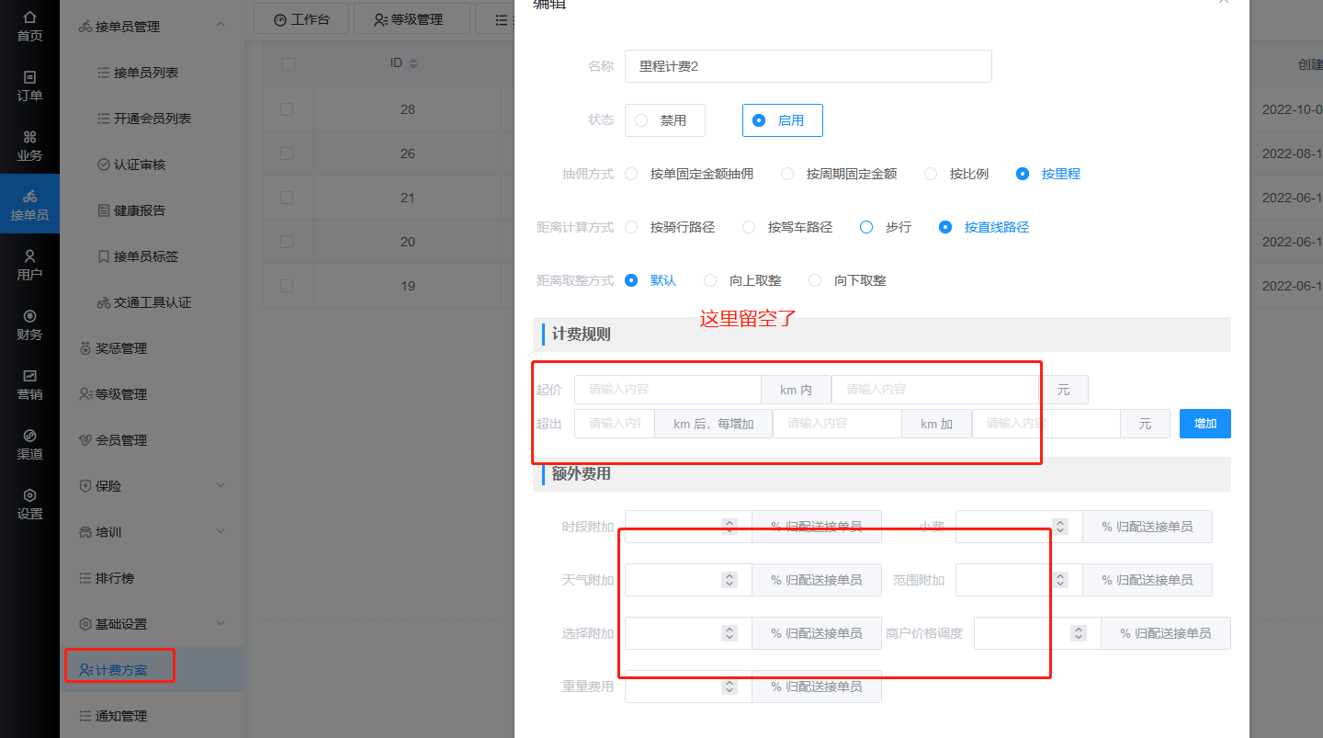Screen dimensions: 1323x738
Task: Select 接单员 in the dark sidebar
Action: tap(29, 204)
